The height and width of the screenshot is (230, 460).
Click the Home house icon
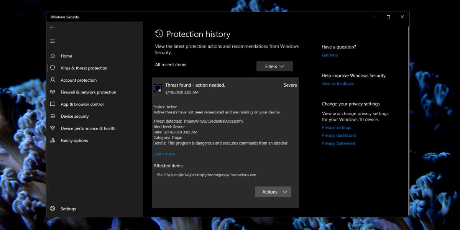pyautogui.click(x=53, y=56)
